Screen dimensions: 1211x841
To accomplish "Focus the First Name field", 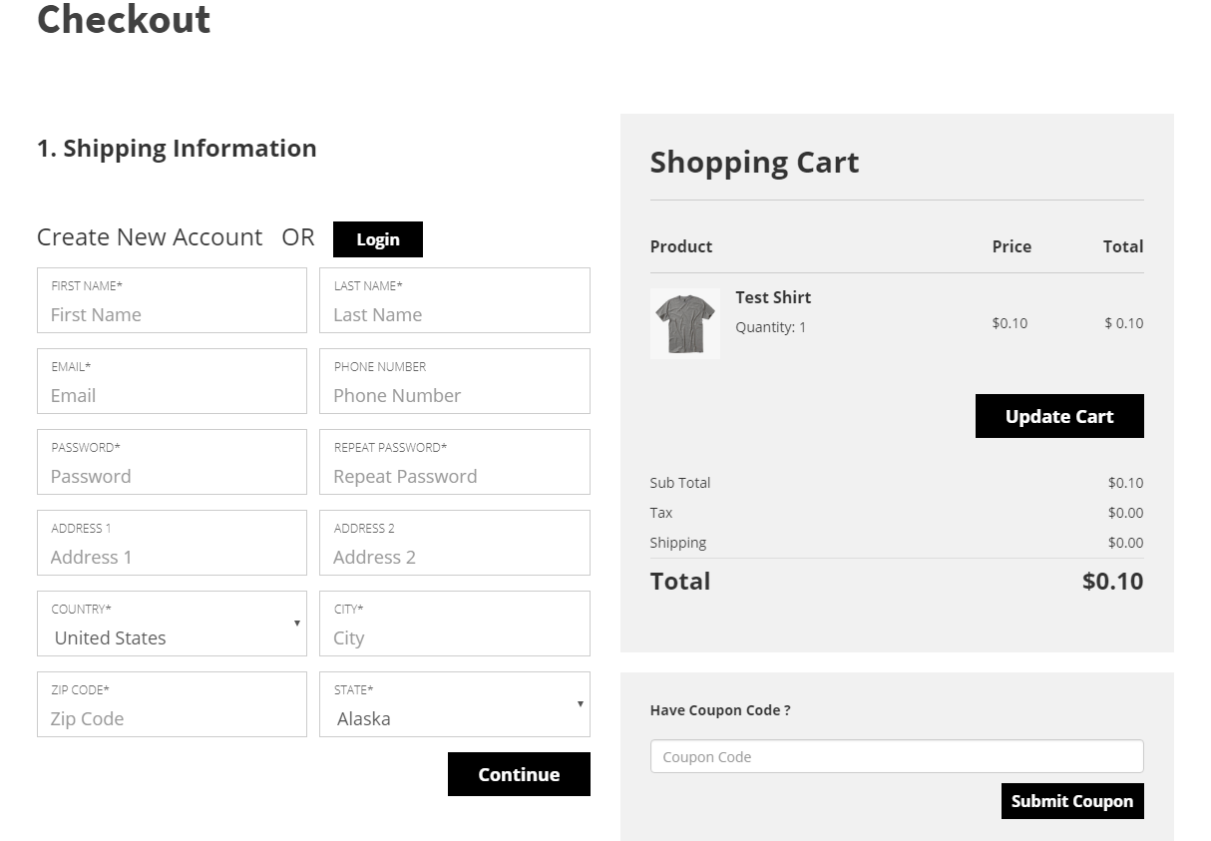I will tap(172, 314).
